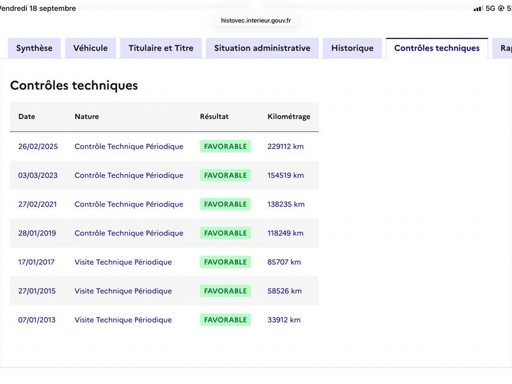Open the partially visible Rapport tab

pos(503,48)
